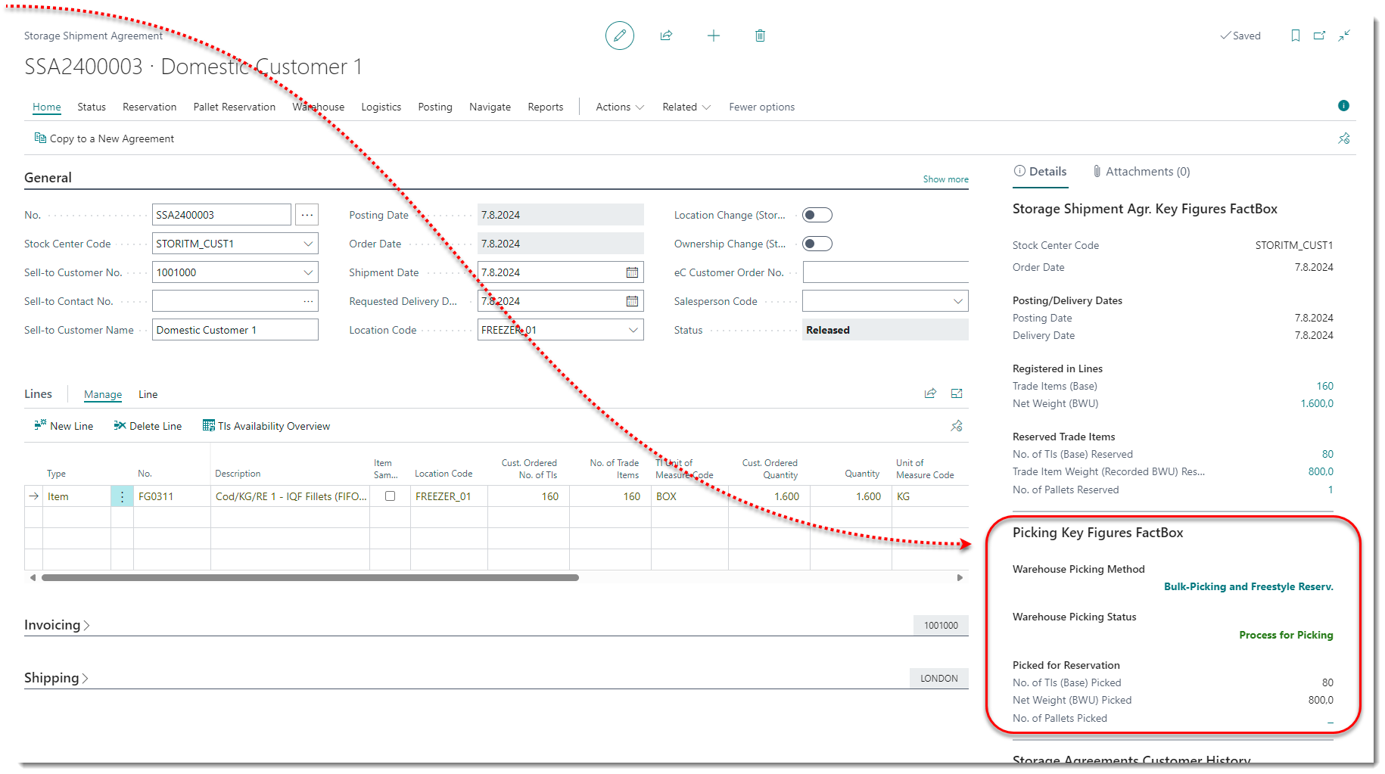Open page in new window icon
The image size is (1385, 774).
1319,36
